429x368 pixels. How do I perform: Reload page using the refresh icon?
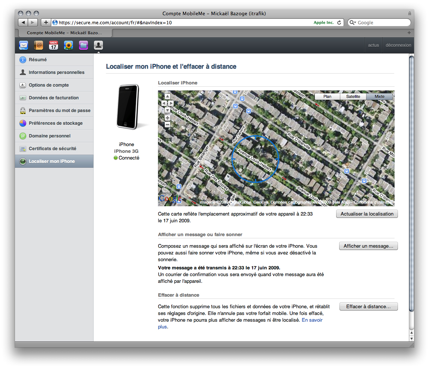[339, 22]
